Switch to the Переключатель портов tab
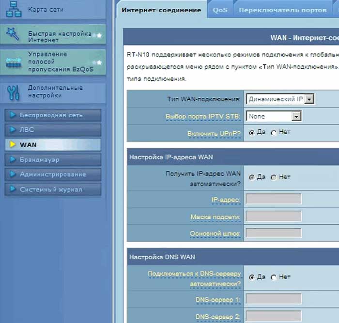Image resolution: width=339 pixels, height=323 pixels. coord(282,10)
